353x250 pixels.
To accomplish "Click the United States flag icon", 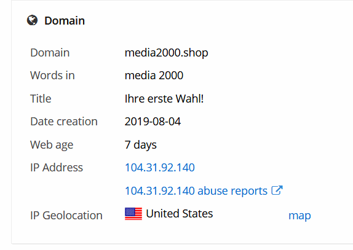I will pos(133,214).
